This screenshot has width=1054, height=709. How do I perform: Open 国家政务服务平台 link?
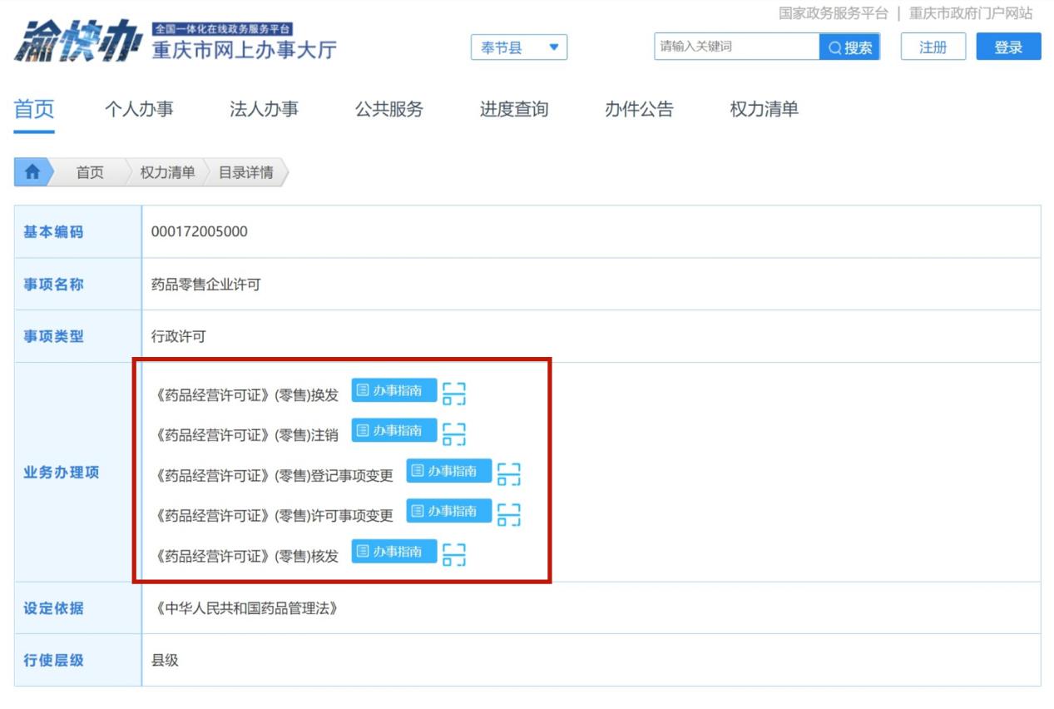pos(833,13)
